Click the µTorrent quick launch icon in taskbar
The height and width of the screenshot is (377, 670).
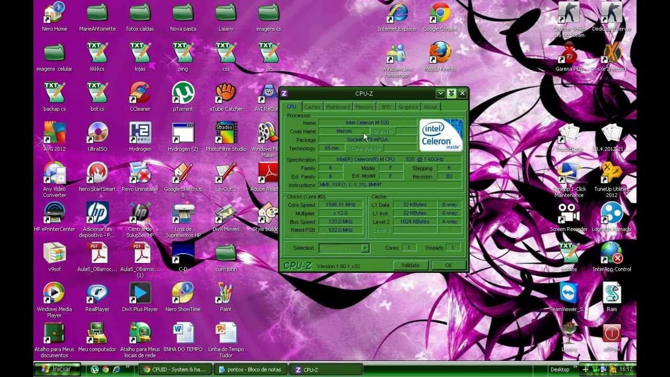pos(95,370)
